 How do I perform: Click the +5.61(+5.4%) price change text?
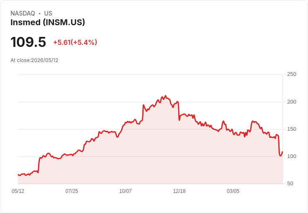point(75,42)
